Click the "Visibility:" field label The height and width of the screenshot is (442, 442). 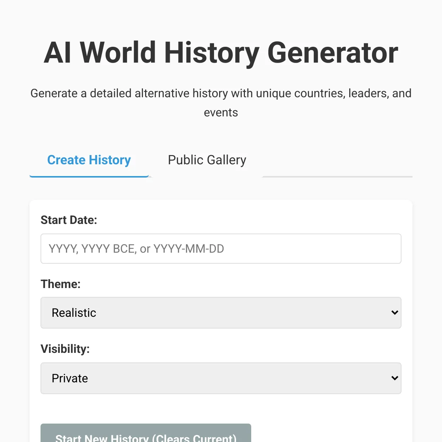65,349
